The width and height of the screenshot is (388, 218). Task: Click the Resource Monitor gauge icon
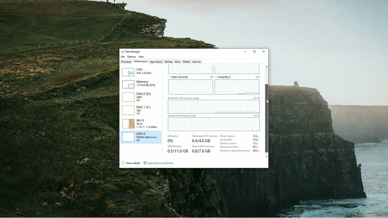coord(145,163)
